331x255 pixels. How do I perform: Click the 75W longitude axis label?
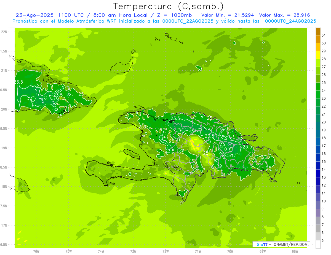69,251
